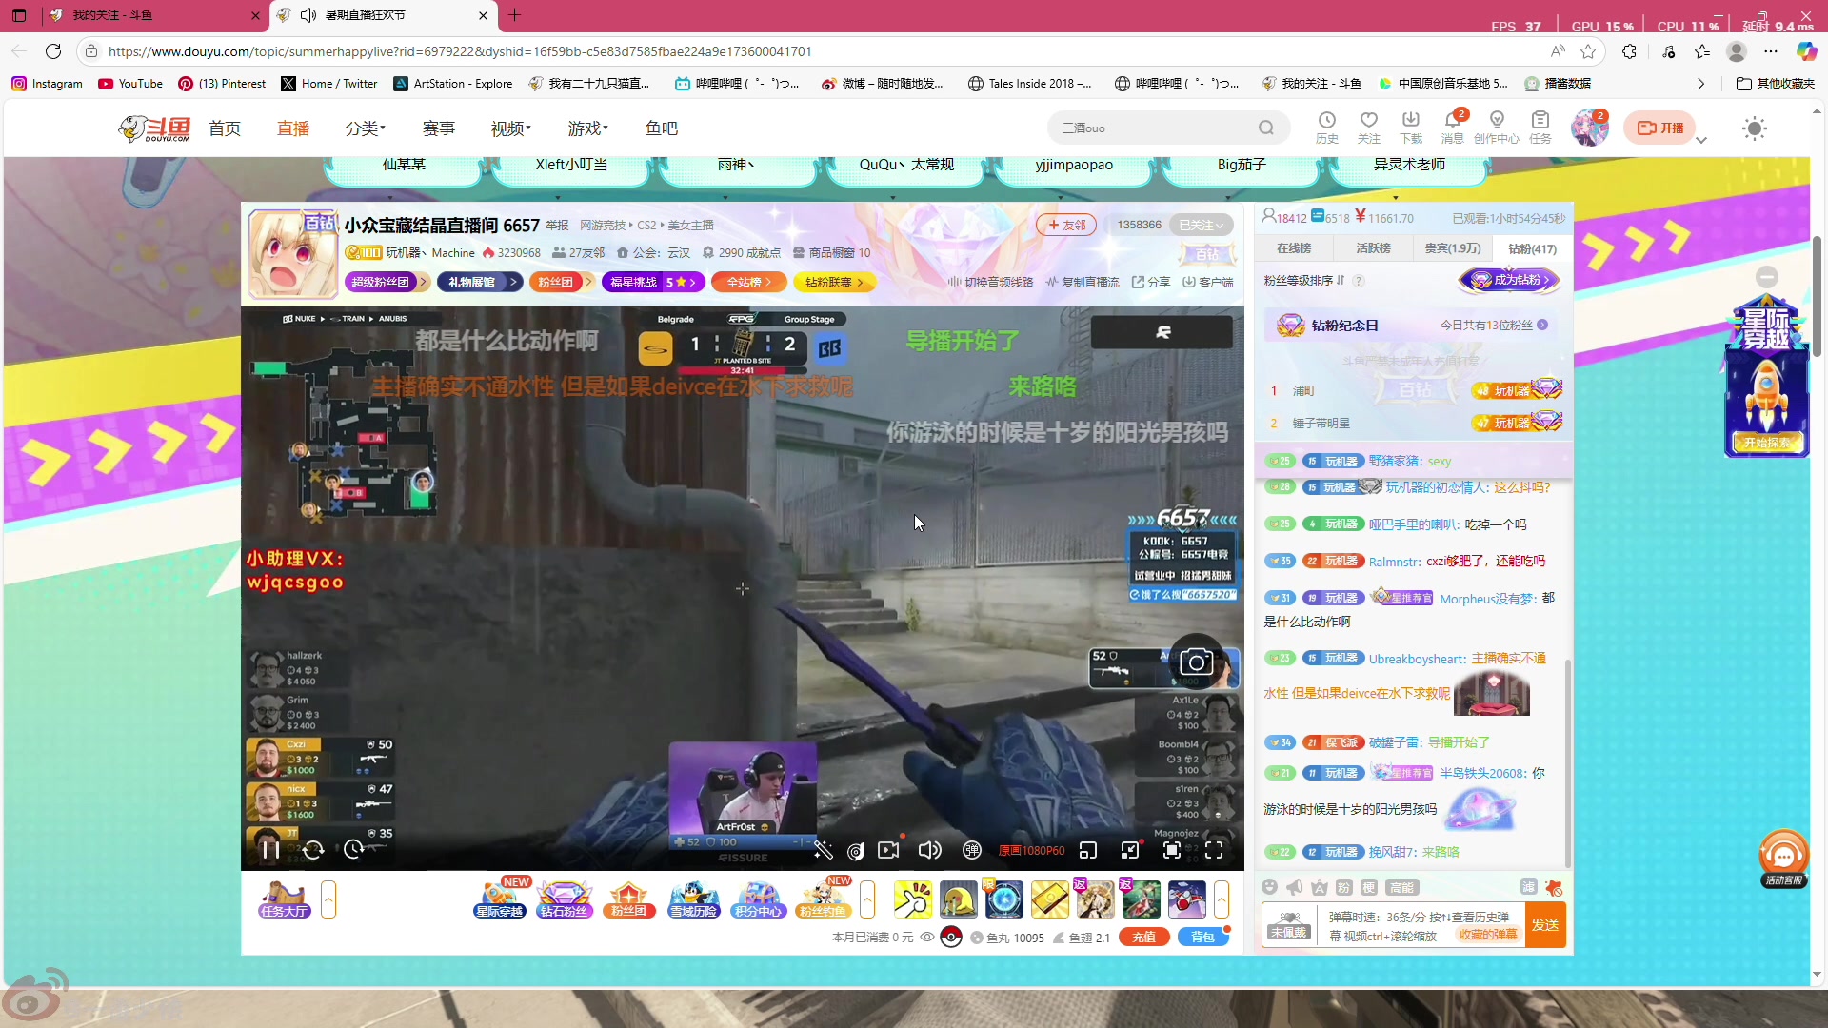
Task: Click 成为钻粉 button
Action: click(x=1509, y=280)
